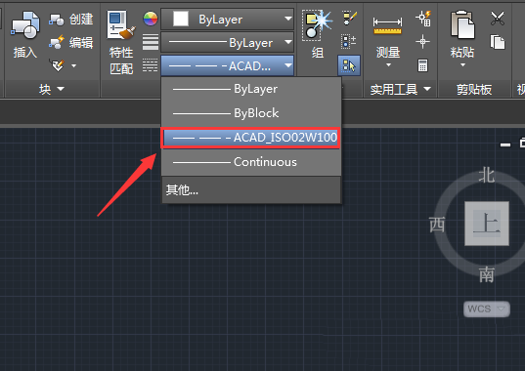Click South (南) on the ViewCube compass
The height and width of the screenshot is (371, 525).
[487, 274]
